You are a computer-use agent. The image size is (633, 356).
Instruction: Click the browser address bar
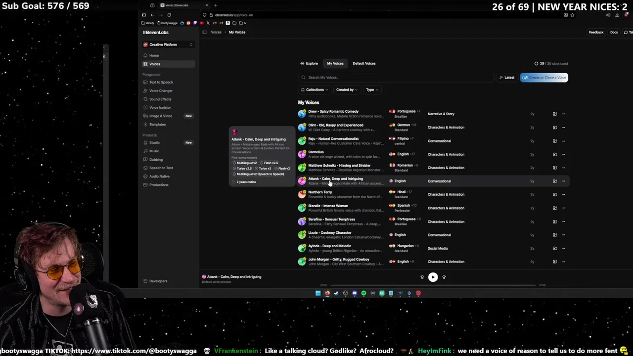[381, 15]
